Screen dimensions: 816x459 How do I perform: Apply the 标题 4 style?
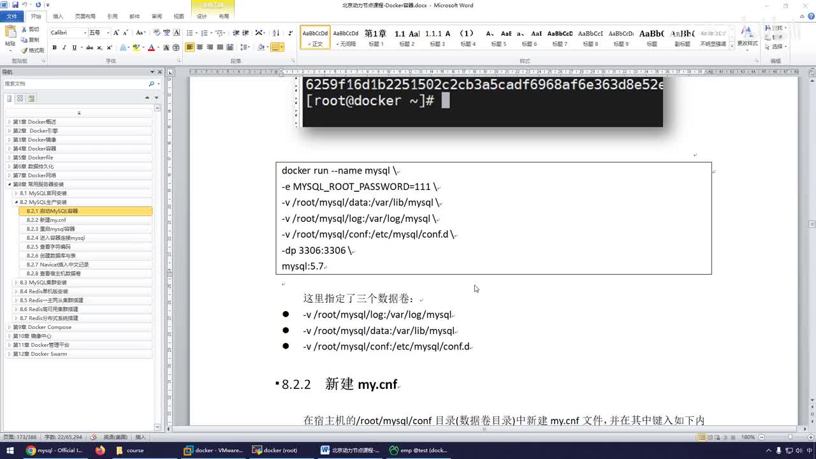(467, 38)
